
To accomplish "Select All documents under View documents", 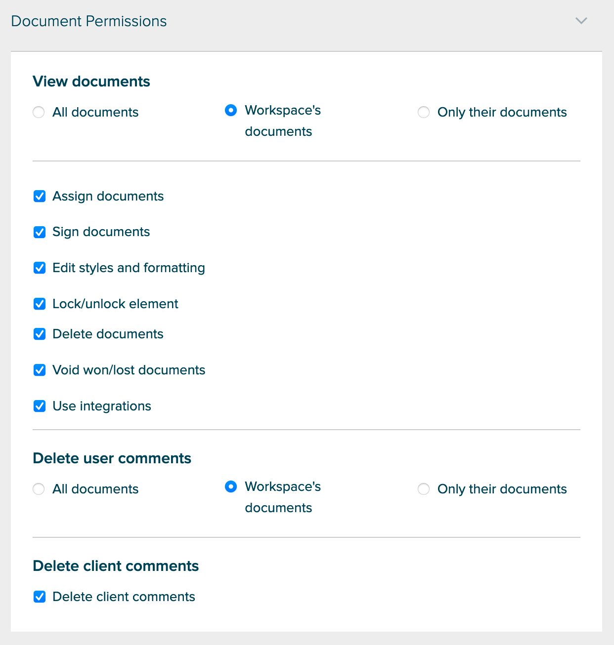I will pos(39,112).
